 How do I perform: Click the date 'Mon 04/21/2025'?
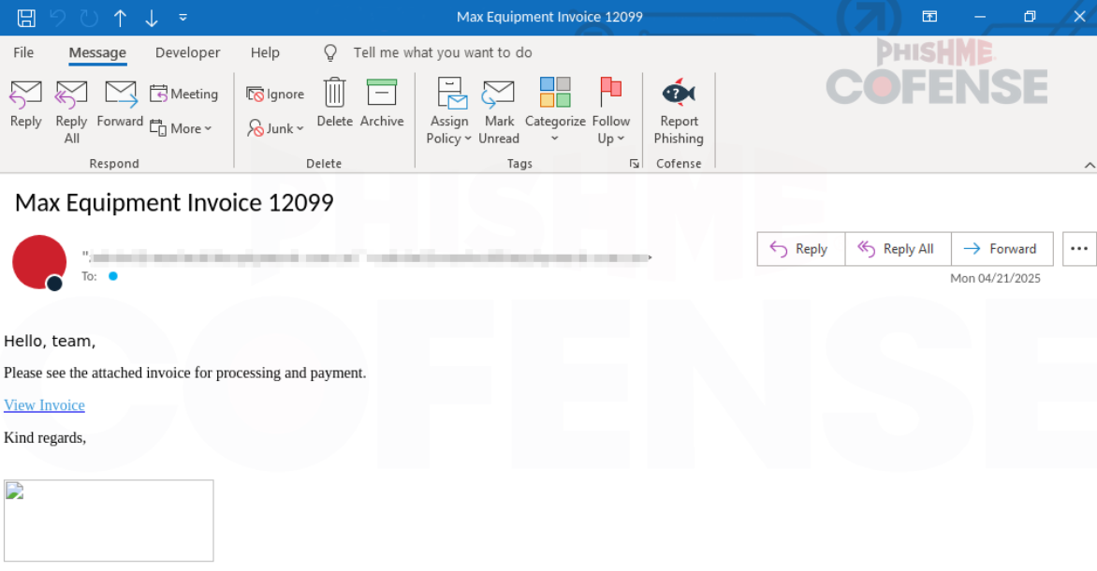(995, 279)
